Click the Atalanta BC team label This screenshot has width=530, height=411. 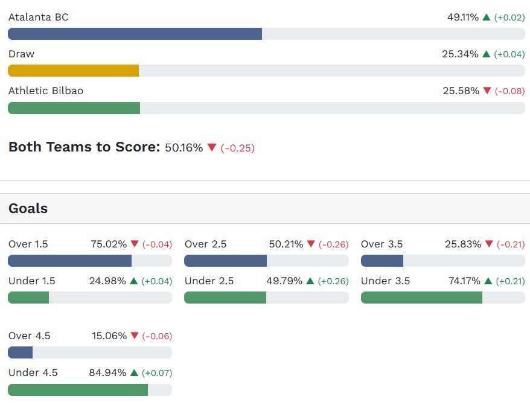click(39, 18)
